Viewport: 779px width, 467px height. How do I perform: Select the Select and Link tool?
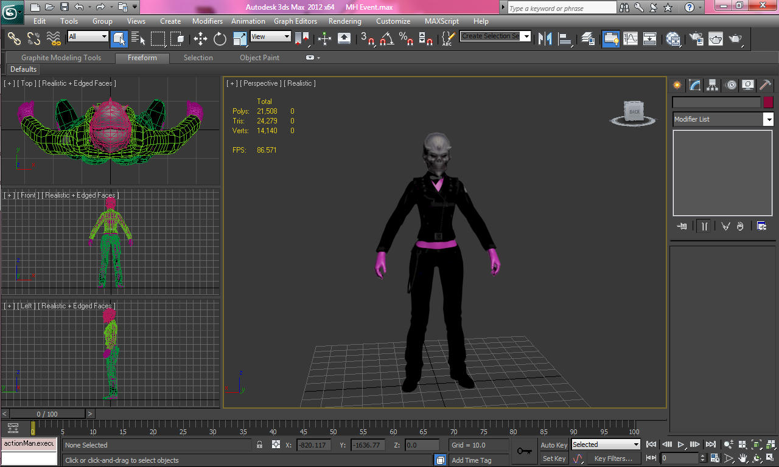tap(14, 39)
